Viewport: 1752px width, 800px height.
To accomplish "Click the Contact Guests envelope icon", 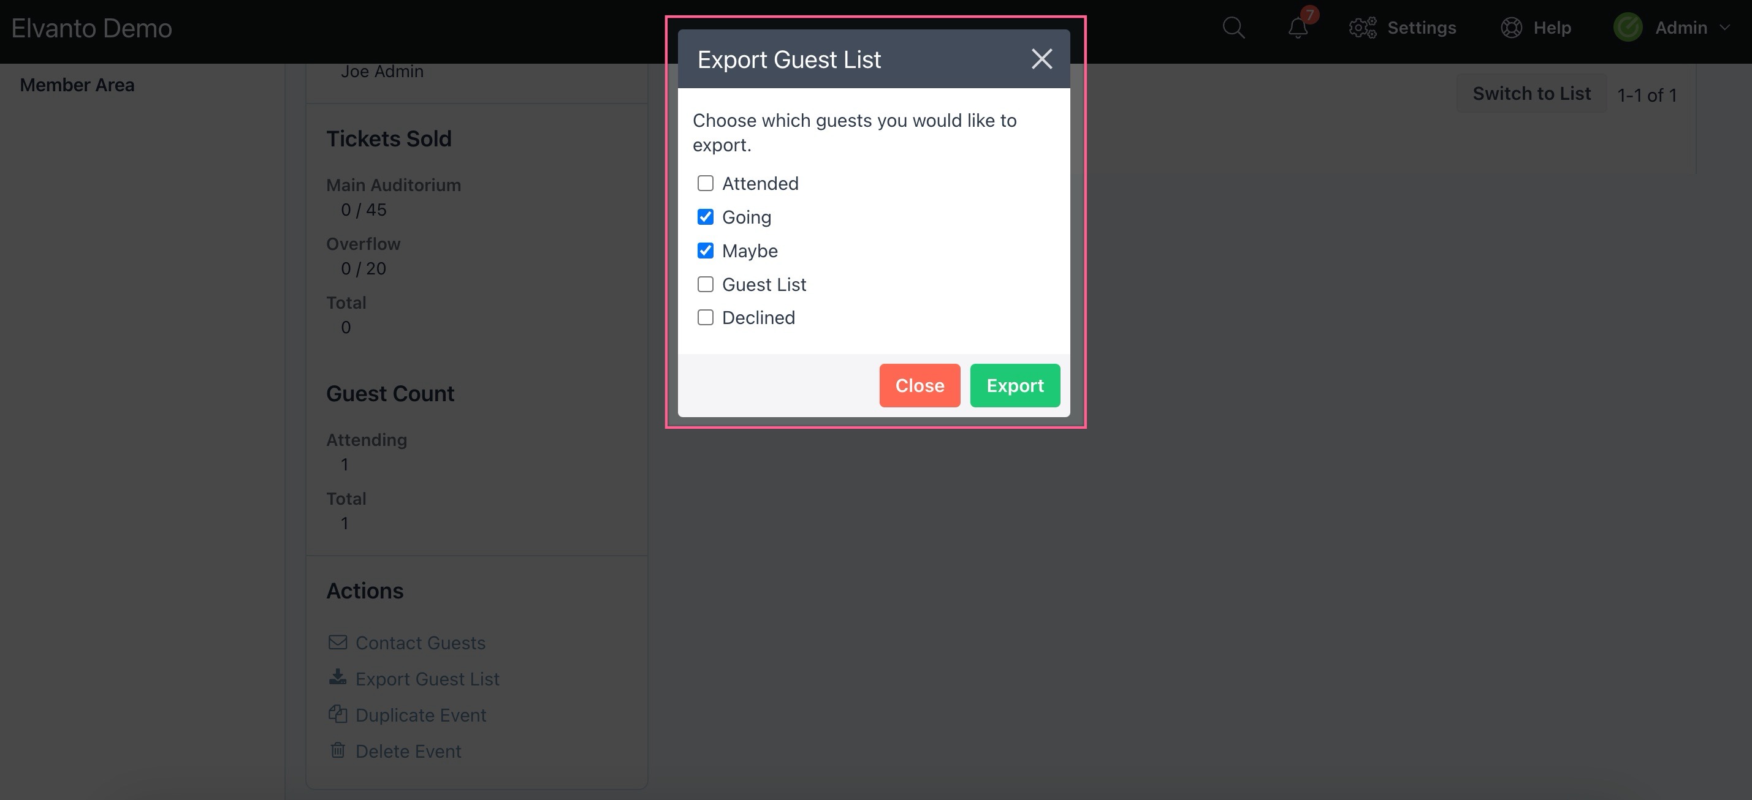I will click(338, 643).
